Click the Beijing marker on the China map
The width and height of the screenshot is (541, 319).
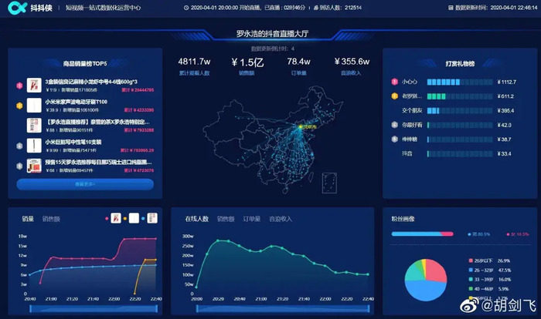(301, 126)
